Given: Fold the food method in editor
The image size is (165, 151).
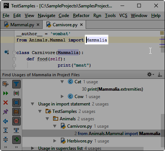Looking at the screenshot, I should tap(14, 59).
